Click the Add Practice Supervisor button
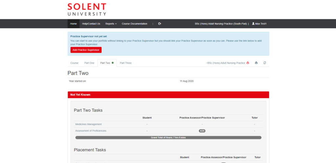Image resolution: width=336 pixels, height=163 pixels. click(x=86, y=50)
